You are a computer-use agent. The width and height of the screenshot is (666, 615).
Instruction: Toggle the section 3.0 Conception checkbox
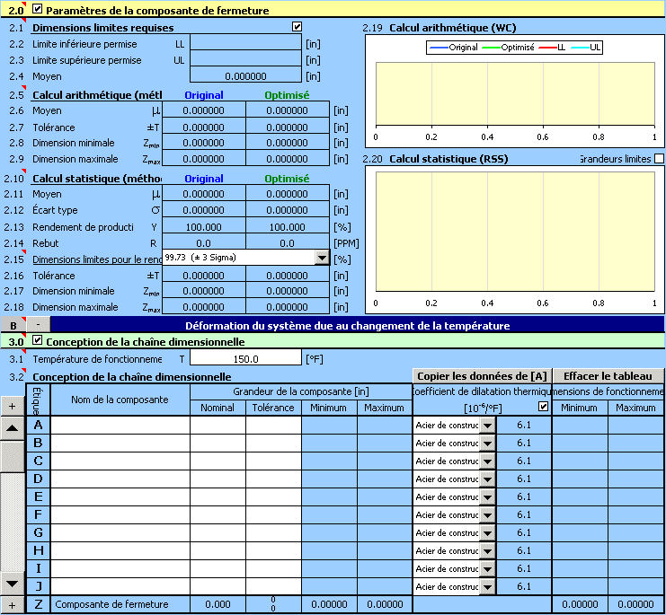point(38,340)
